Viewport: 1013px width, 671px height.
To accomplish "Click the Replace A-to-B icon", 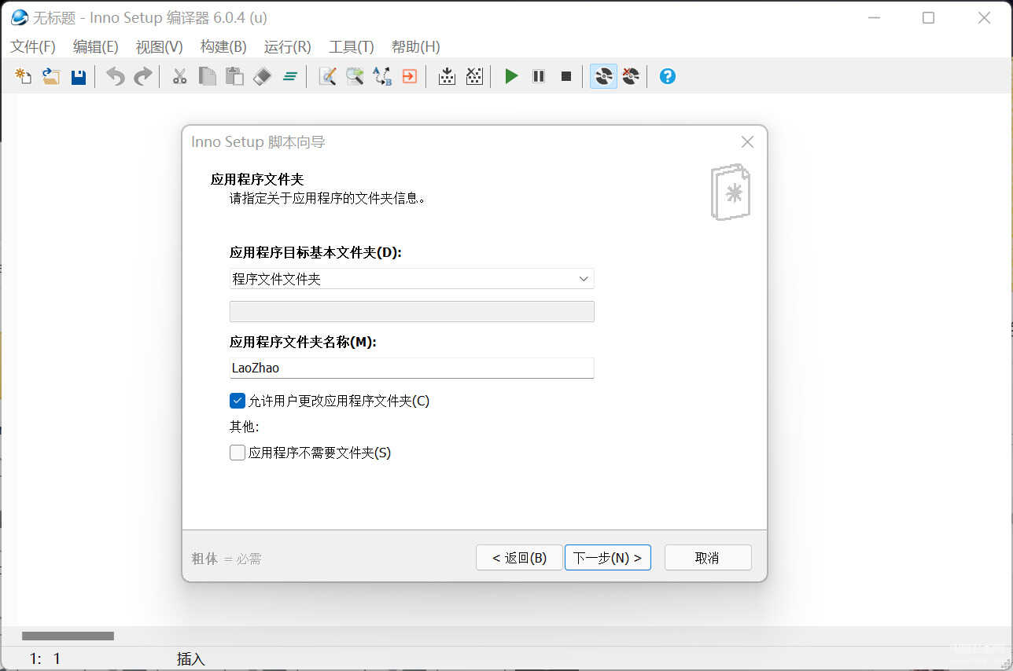I will tap(382, 76).
